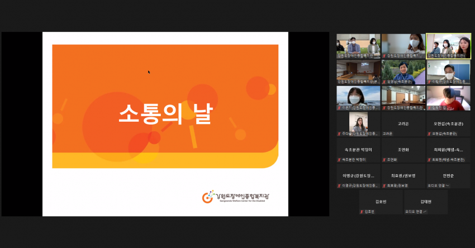Click muted mic icon beside 임영남(속초분관)

(384, 82)
